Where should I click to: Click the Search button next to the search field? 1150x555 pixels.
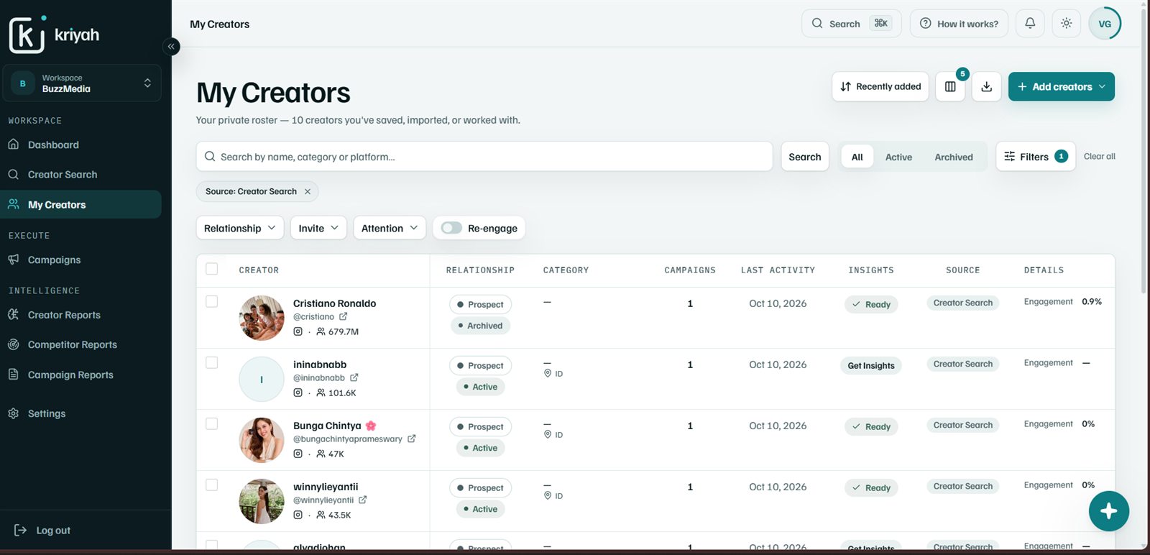pyautogui.click(x=805, y=157)
